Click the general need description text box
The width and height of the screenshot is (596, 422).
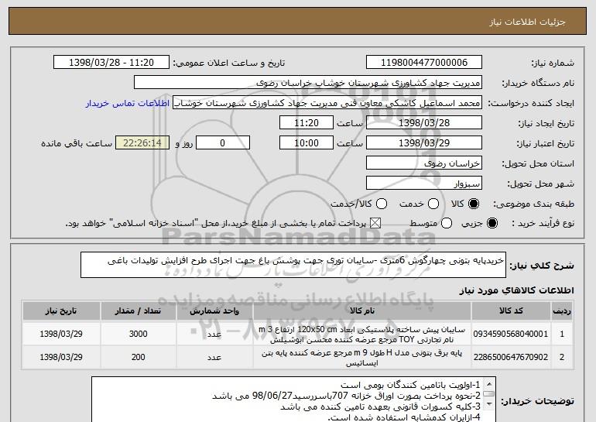coord(293,265)
